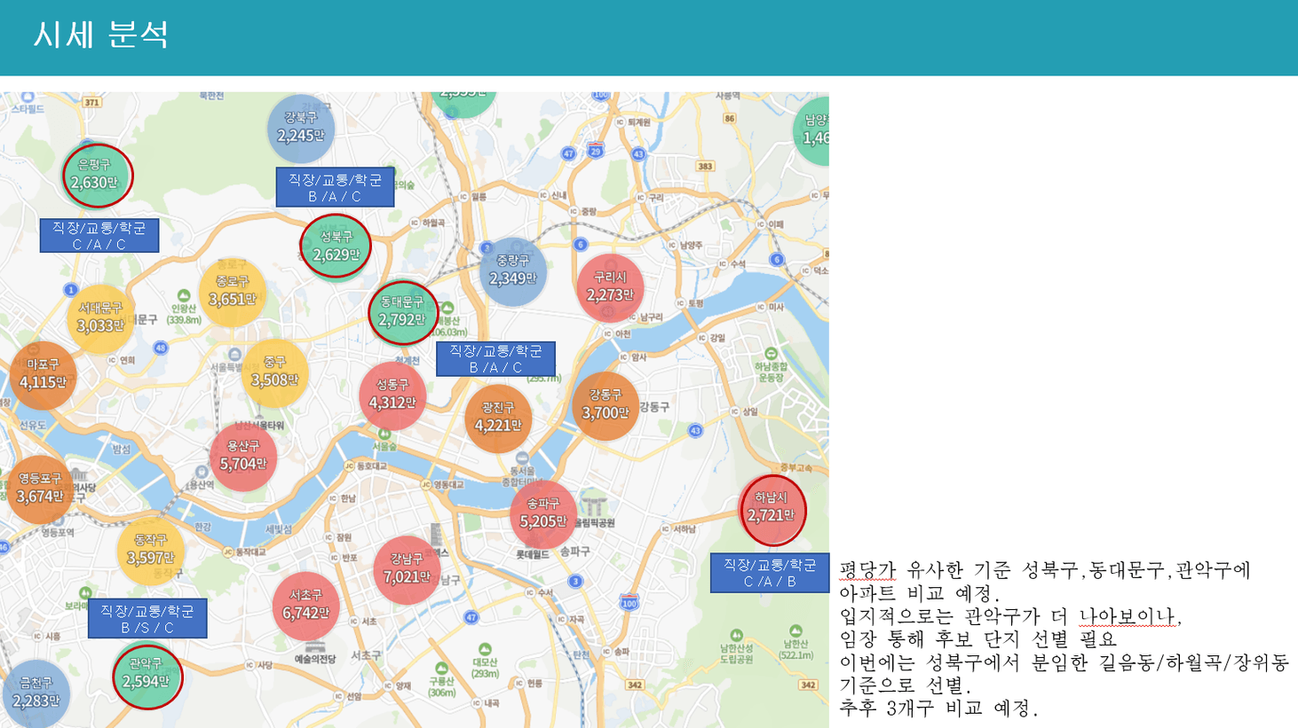Select the 하남종합운동장 map marker
The image size is (1298, 728).
771,366
